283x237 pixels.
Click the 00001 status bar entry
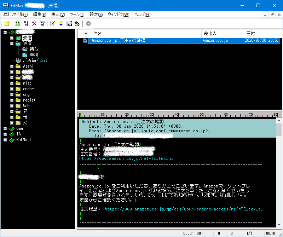click(x=189, y=233)
